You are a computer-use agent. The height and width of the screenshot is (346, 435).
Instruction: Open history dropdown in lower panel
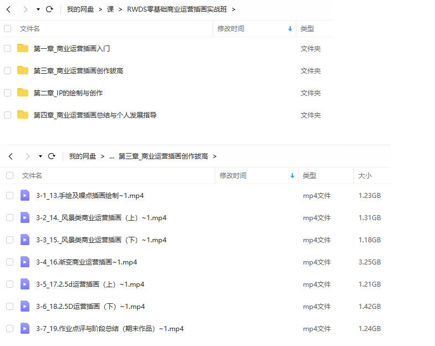(x=41, y=156)
